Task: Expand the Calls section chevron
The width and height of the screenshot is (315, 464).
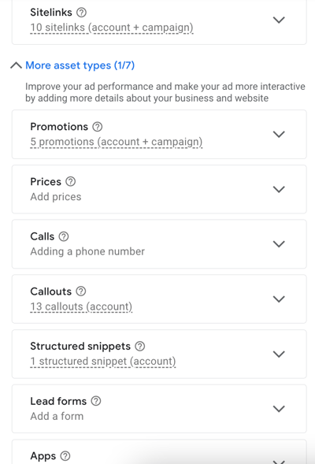Action: tap(279, 244)
